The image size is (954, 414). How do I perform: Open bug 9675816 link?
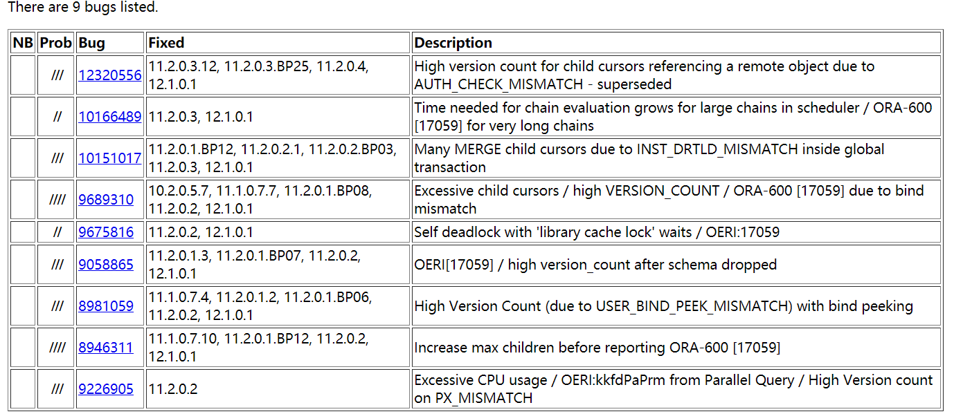click(106, 232)
